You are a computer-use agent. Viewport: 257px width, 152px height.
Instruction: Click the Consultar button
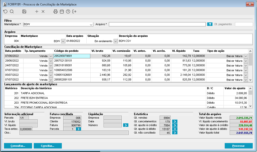(18, 146)
